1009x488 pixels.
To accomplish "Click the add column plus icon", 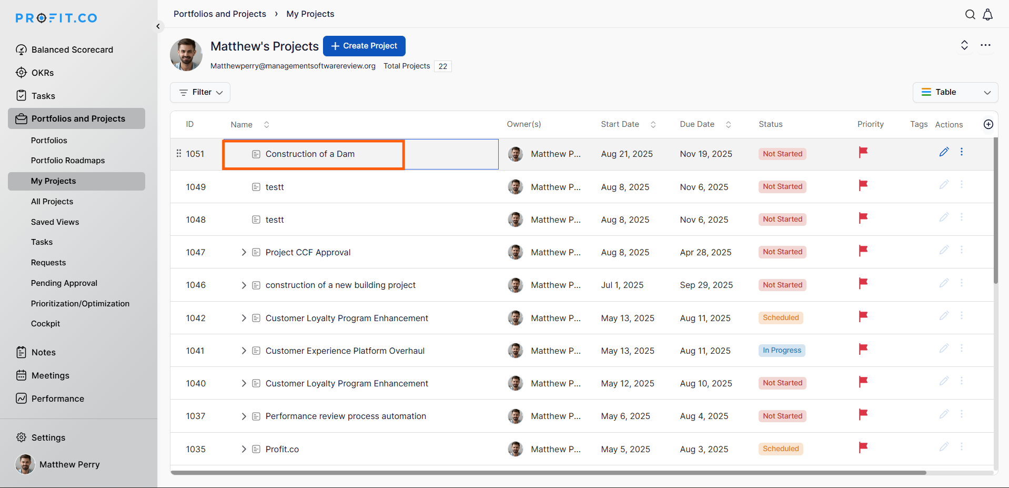I will (x=988, y=124).
